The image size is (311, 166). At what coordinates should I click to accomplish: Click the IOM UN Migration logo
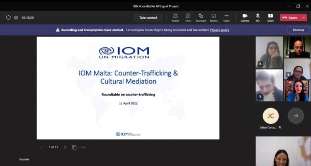tap(124, 53)
